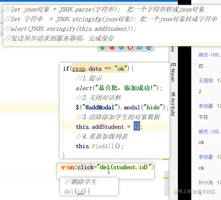Click the "#addModal" selector string
This screenshot has width=221, height=200.
tap(100, 107)
